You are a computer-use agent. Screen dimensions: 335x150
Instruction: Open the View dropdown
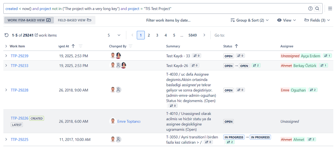pos(286,20)
